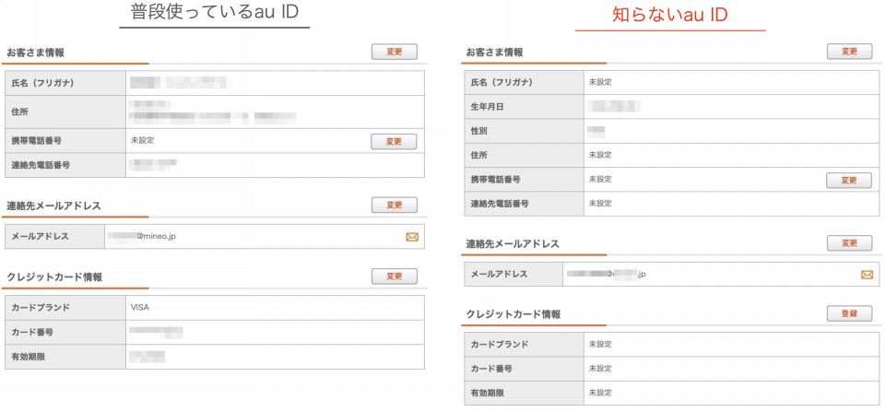Click left 連絡先電話番号 label cell

click(x=65, y=165)
